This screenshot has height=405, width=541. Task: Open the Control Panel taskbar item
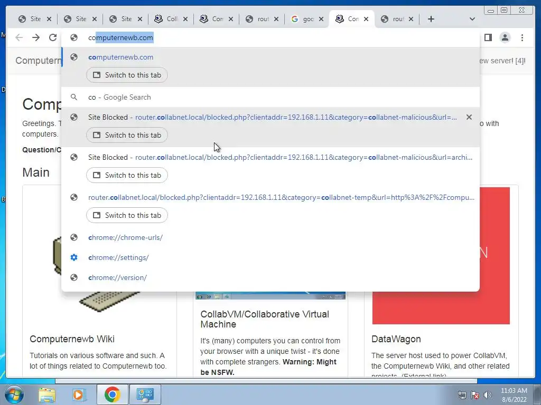click(x=145, y=394)
